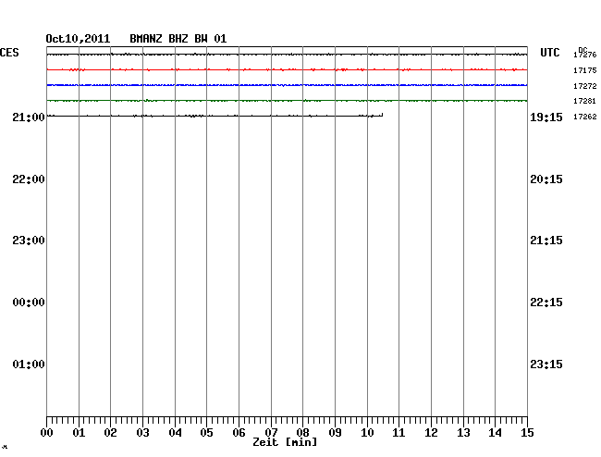The height and width of the screenshot is (457, 601).
Task: Click the '20:15' UTC time label
Action: tap(546, 179)
